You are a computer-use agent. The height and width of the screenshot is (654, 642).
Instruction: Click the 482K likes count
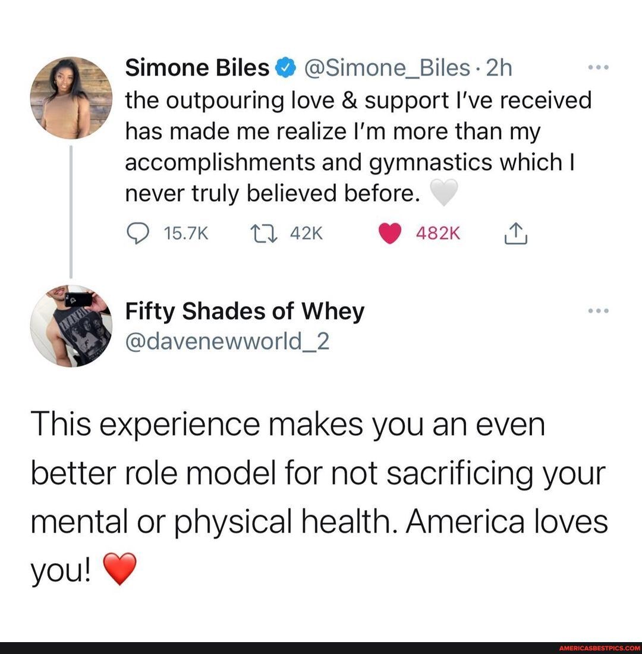pyautogui.click(x=438, y=234)
